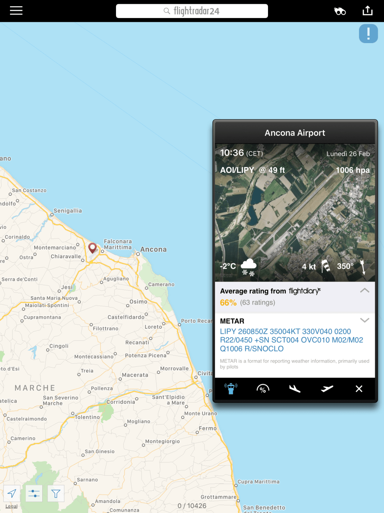
Task: Open the hamburger menu
Action: [16, 11]
